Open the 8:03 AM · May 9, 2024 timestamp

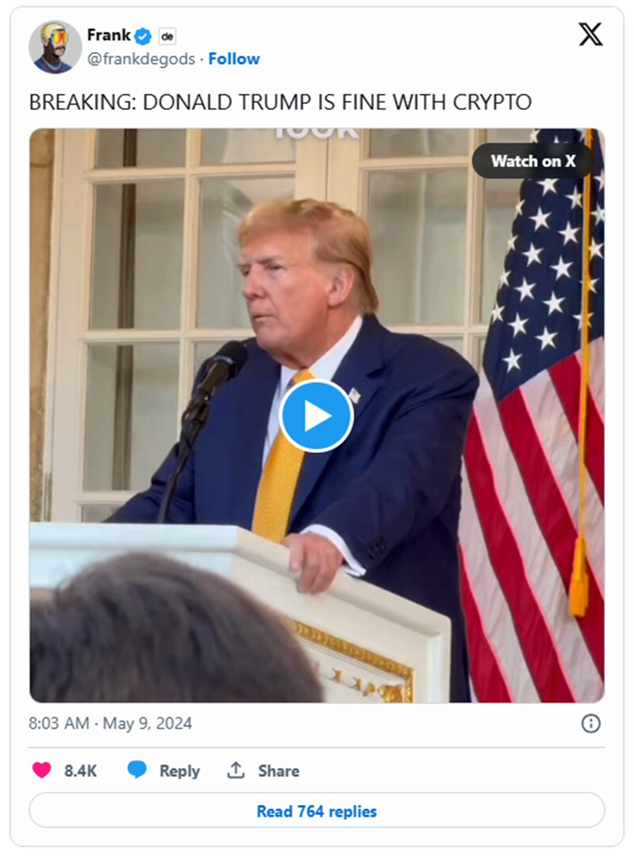point(111,724)
